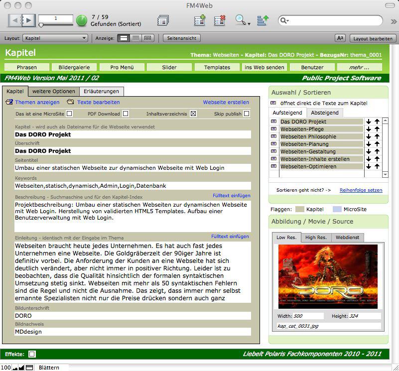Screen dimensions: 399x371
Task: Uncheck the Inhaltsverzeichnis checkbox
Action: point(193,114)
